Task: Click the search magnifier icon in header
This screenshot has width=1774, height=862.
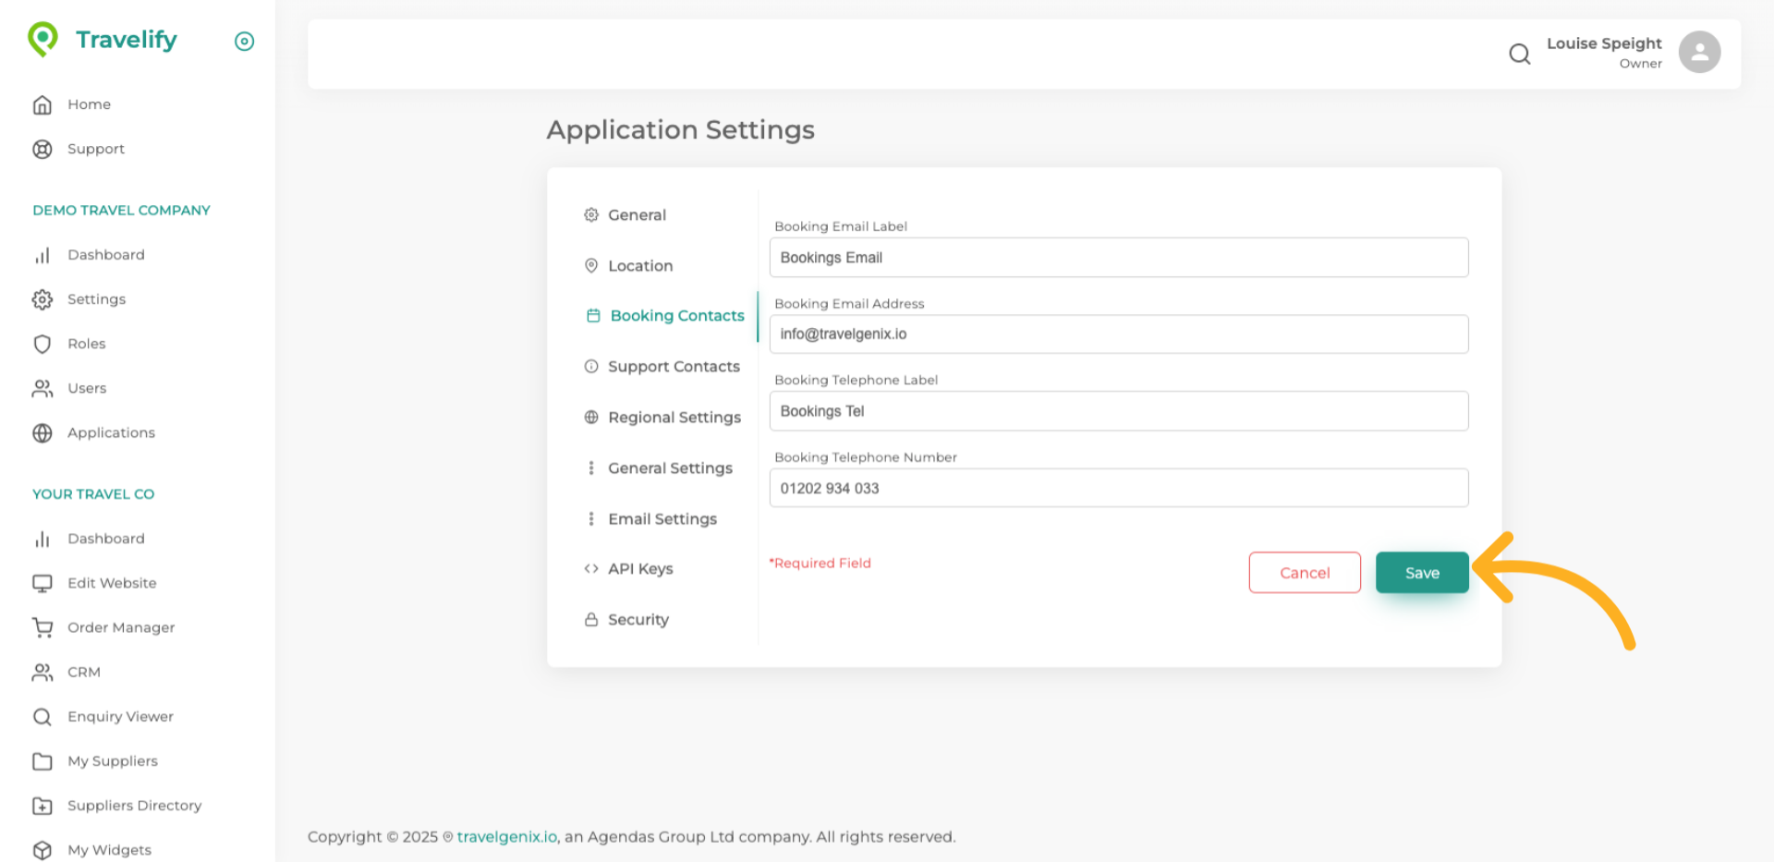Action: click(x=1519, y=54)
